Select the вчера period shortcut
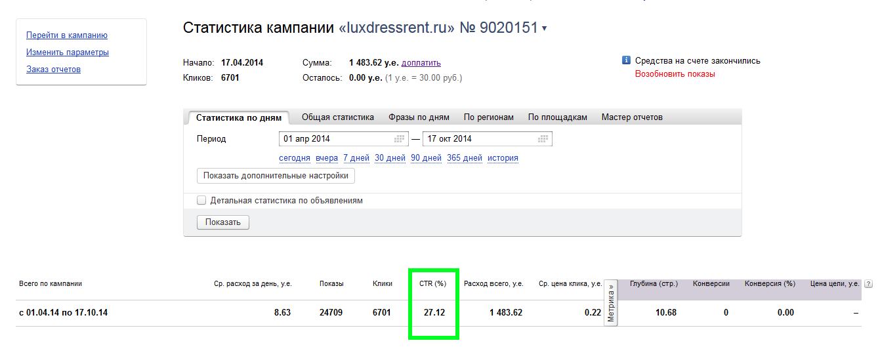Image resolution: width=878 pixels, height=347 pixels. pos(327,158)
